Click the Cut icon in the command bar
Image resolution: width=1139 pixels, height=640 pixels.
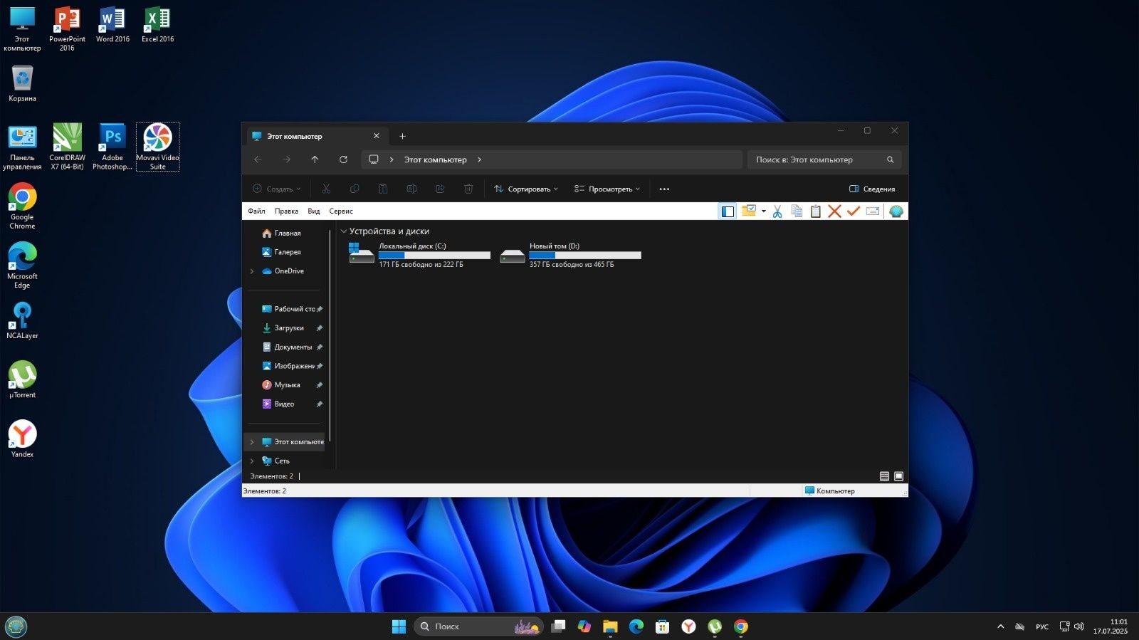tap(326, 189)
